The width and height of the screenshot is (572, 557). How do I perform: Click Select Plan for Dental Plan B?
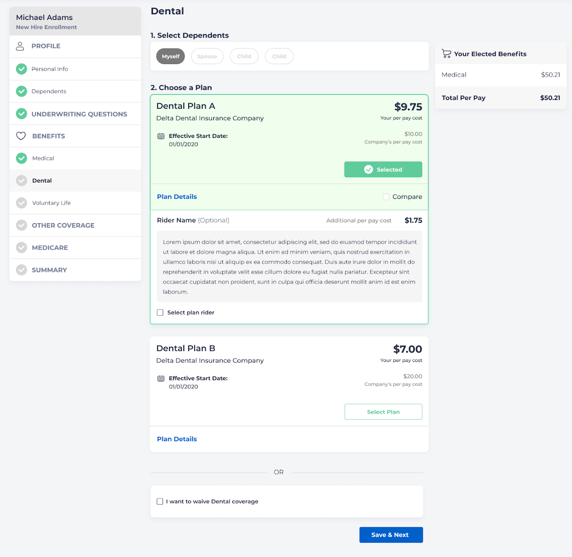click(383, 412)
